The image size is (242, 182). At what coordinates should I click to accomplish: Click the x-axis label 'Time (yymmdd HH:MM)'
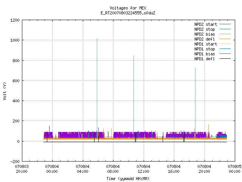click(128, 179)
